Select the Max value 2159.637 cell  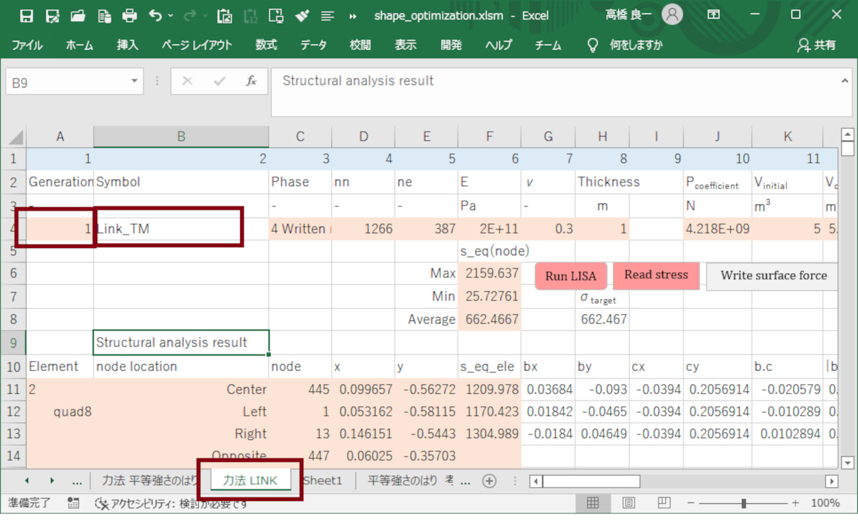coord(490,274)
